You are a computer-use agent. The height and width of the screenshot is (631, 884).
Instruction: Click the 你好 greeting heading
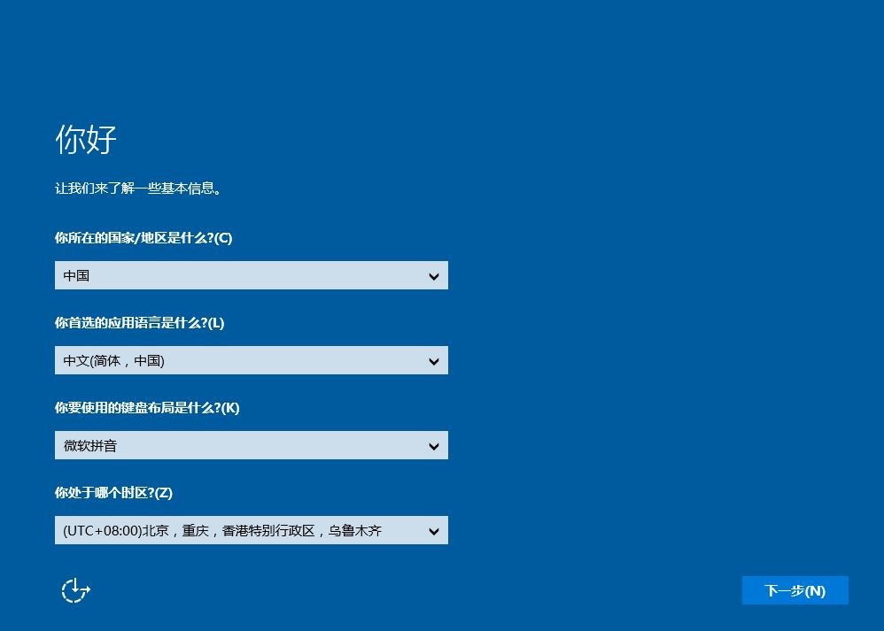(x=85, y=139)
